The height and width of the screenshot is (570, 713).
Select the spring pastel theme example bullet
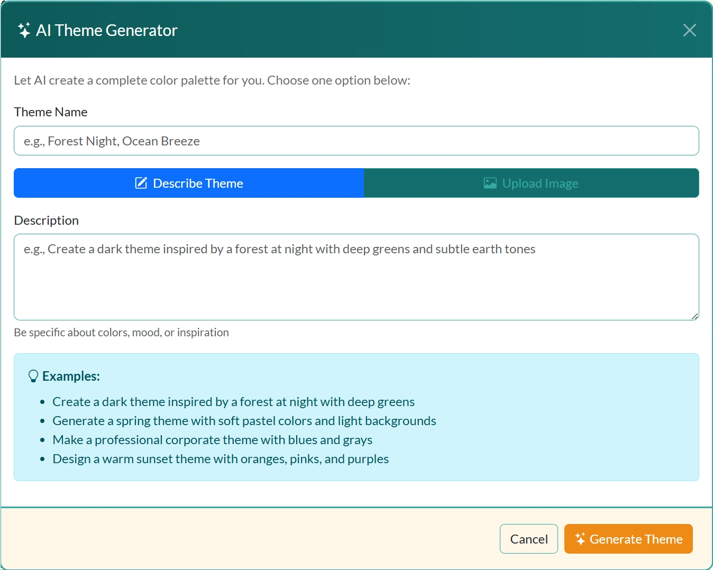coord(244,420)
